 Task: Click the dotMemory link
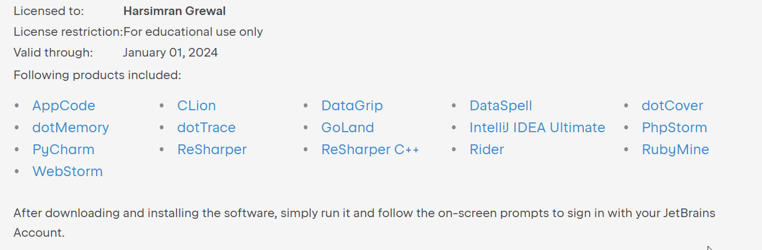coord(71,128)
